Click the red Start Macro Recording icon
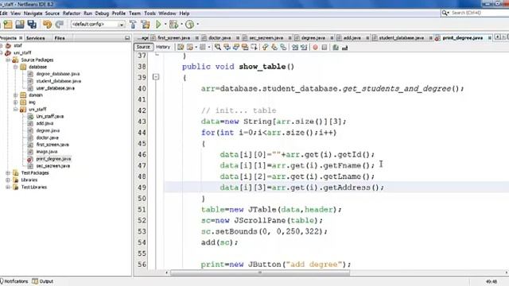The width and height of the screenshot is (509, 286). click(x=315, y=48)
